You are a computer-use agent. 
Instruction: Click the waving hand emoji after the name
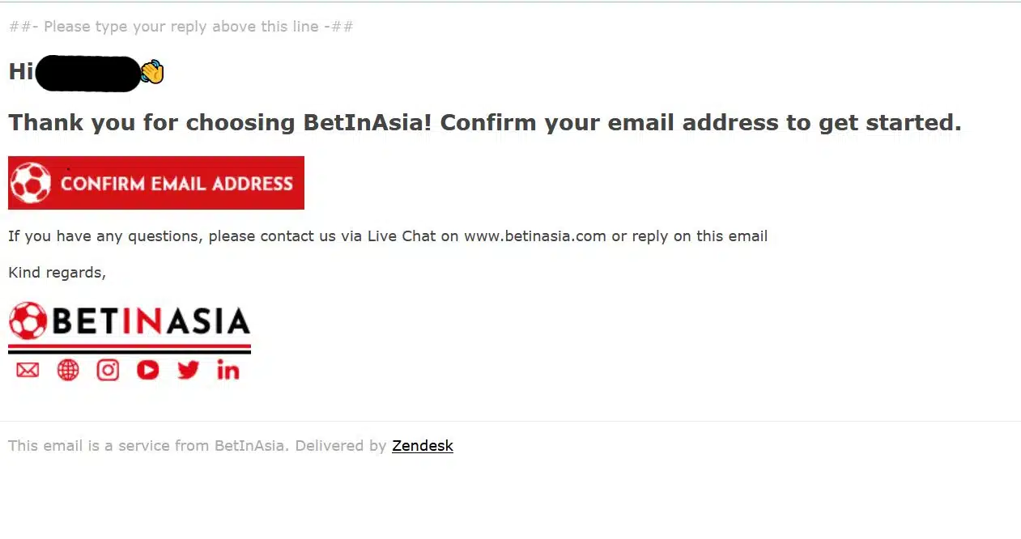point(152,72)
